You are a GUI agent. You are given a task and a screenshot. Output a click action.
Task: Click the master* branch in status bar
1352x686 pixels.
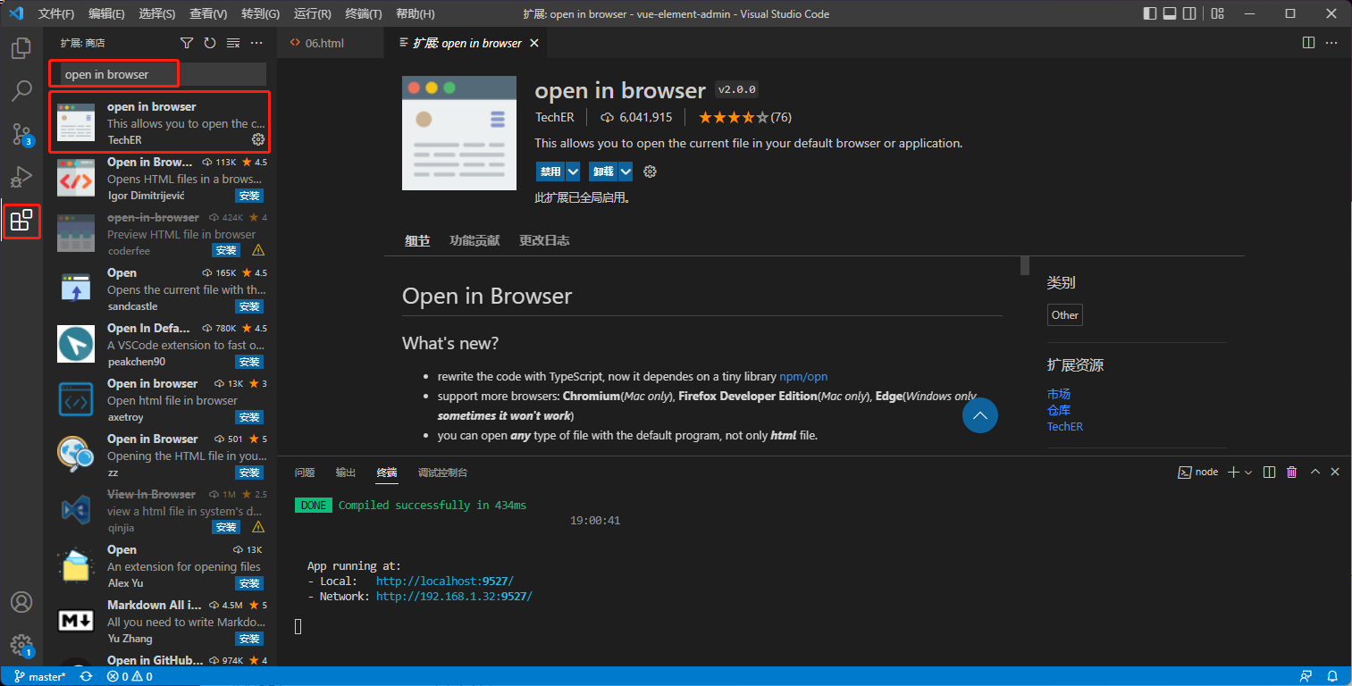pyautogui.click(x=40, y=677)
